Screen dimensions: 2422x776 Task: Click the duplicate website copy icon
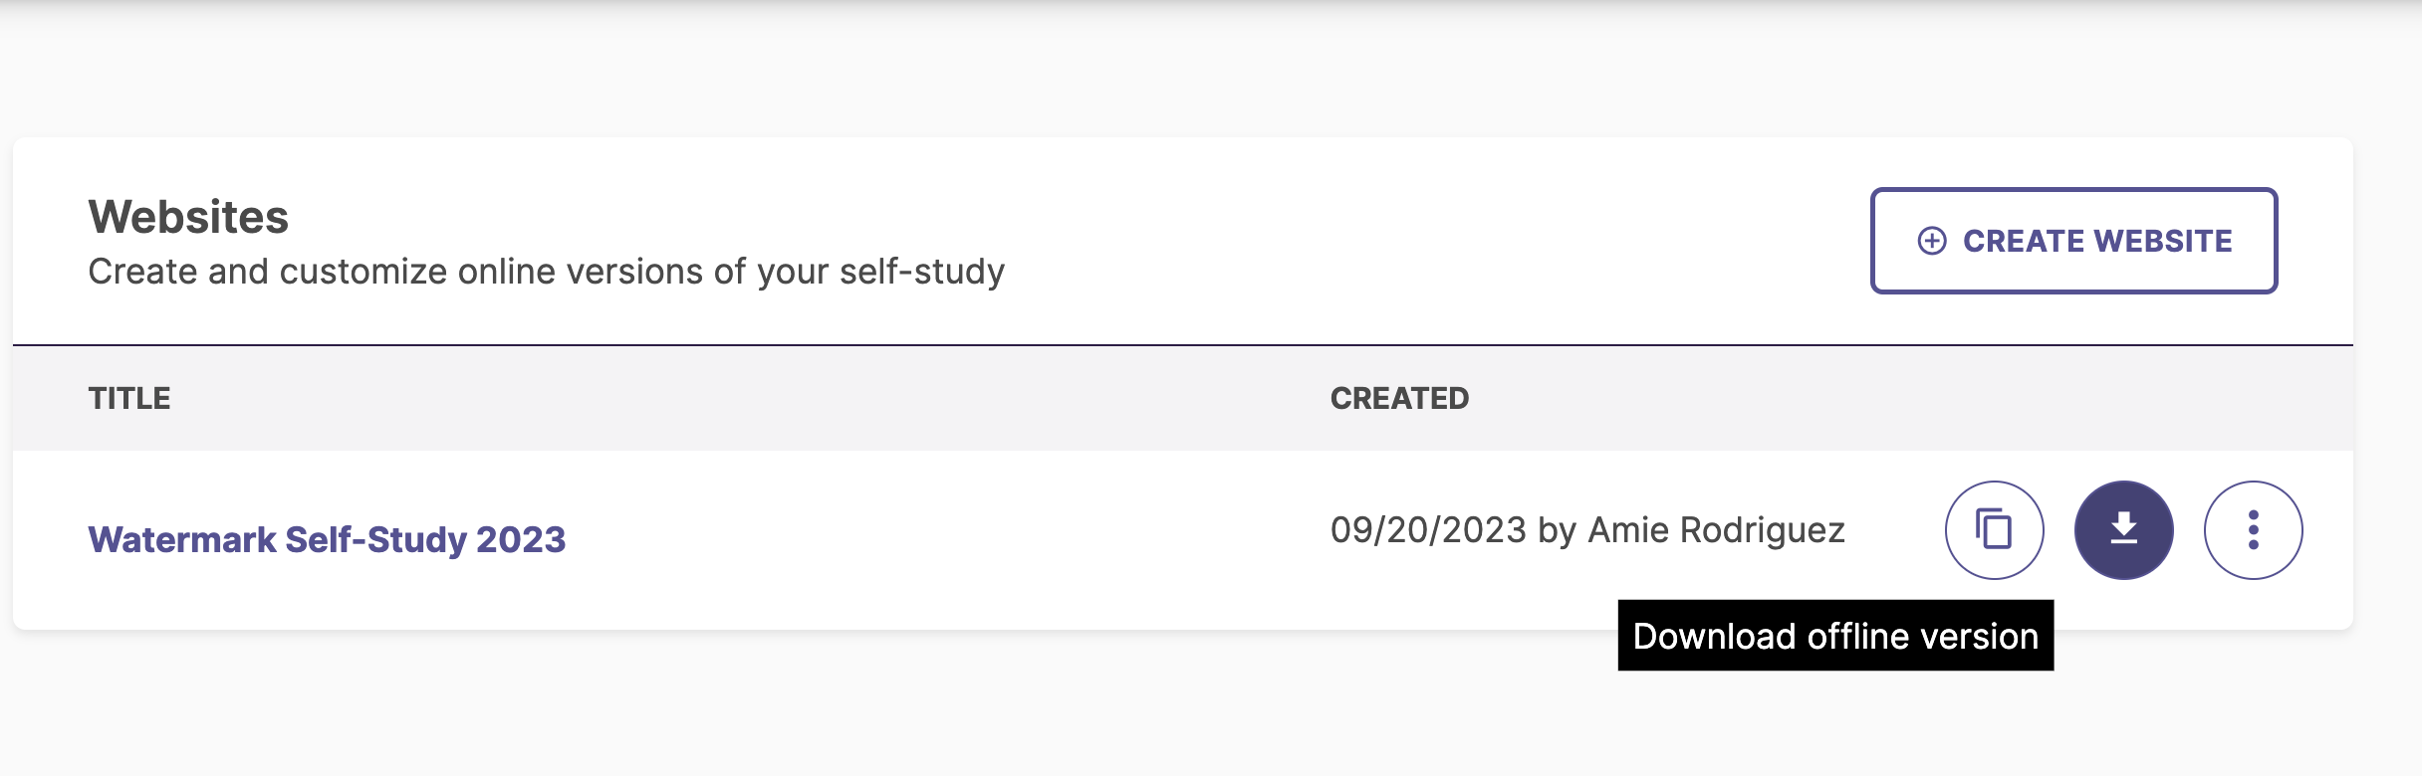(x=1994, y=530)
